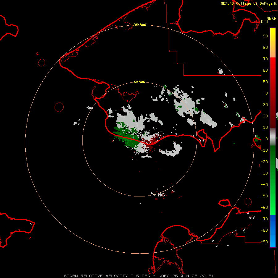Click the 90 value on velocity scale

point(265,36)
